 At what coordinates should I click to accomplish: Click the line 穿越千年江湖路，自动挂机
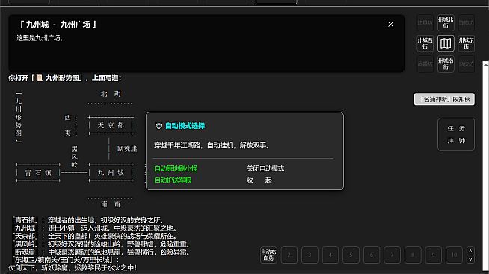(212, 145)
